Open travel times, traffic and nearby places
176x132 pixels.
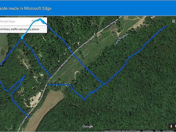pos(20,29)
